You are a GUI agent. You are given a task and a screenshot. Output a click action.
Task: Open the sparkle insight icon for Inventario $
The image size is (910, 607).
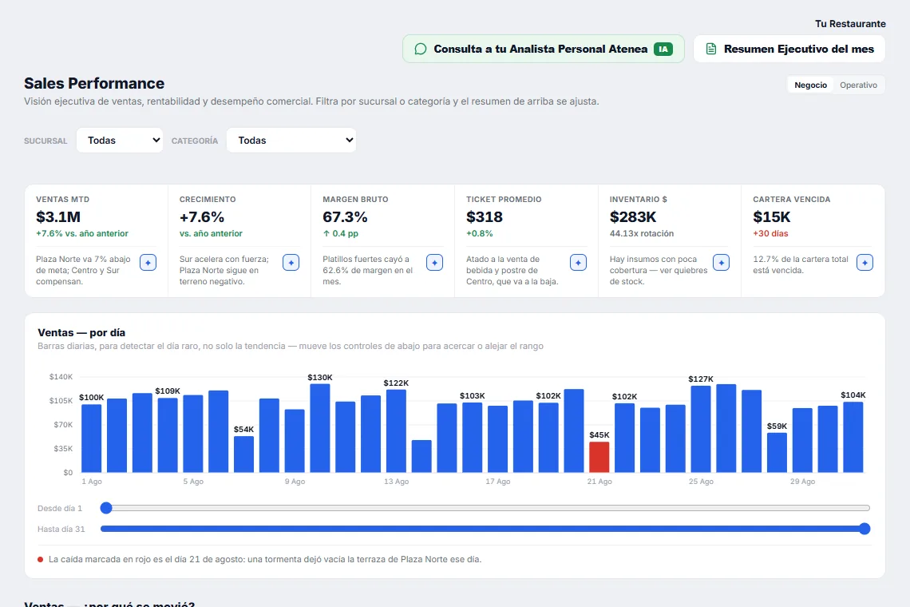coord(721,263)
